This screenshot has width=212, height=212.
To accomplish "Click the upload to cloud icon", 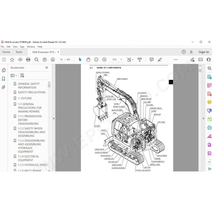I will coord(20,60).
